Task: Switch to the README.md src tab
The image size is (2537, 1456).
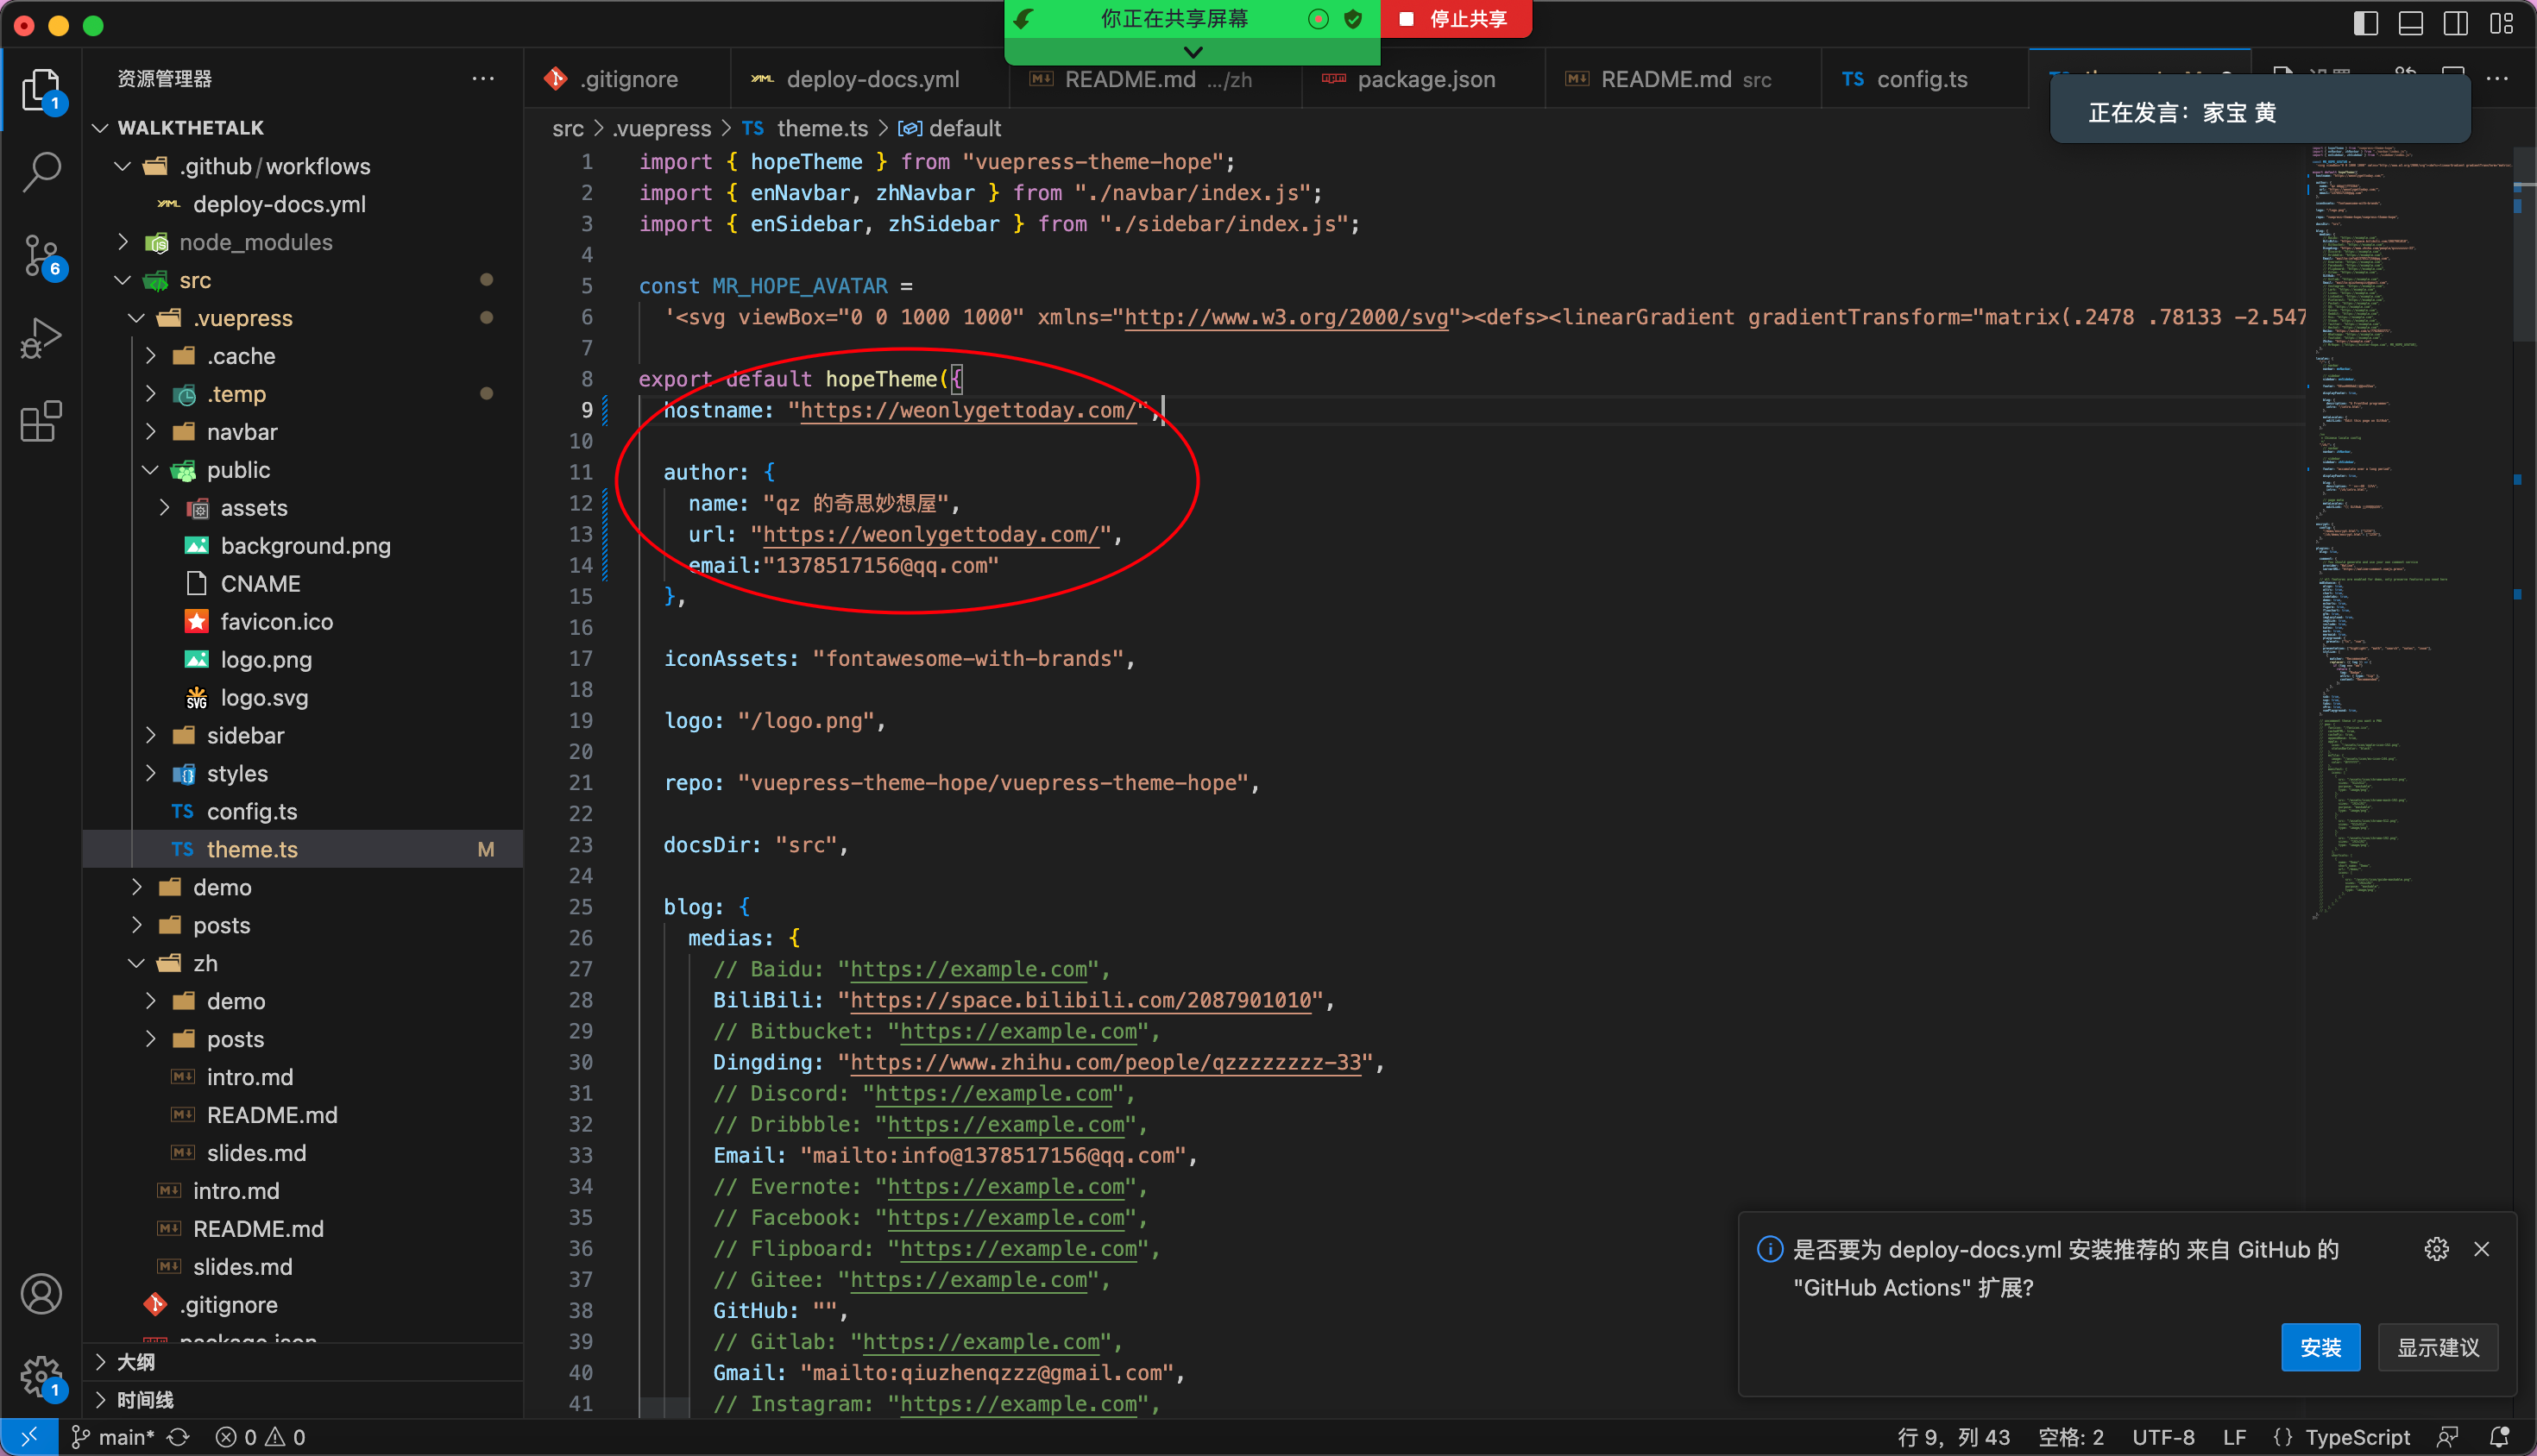Action: coord(1683,78)
